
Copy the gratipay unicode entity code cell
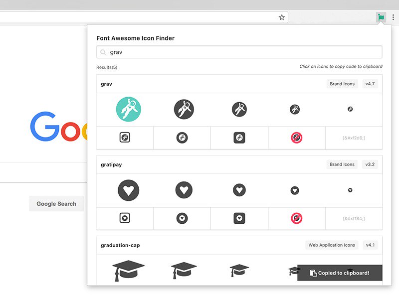[x=355, y=218]
